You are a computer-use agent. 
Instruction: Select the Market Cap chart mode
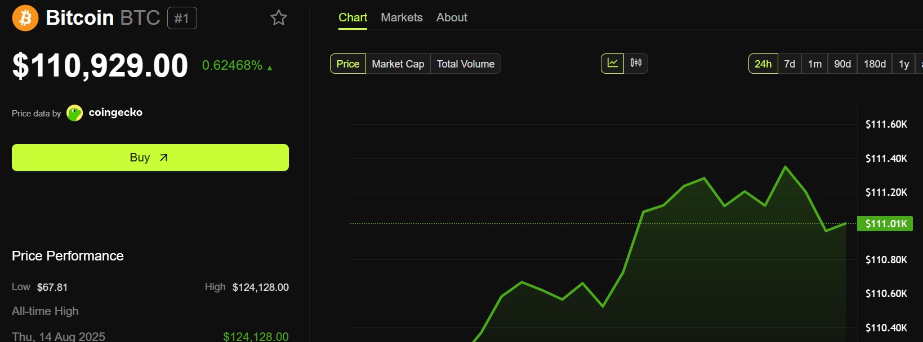(398, 64)
